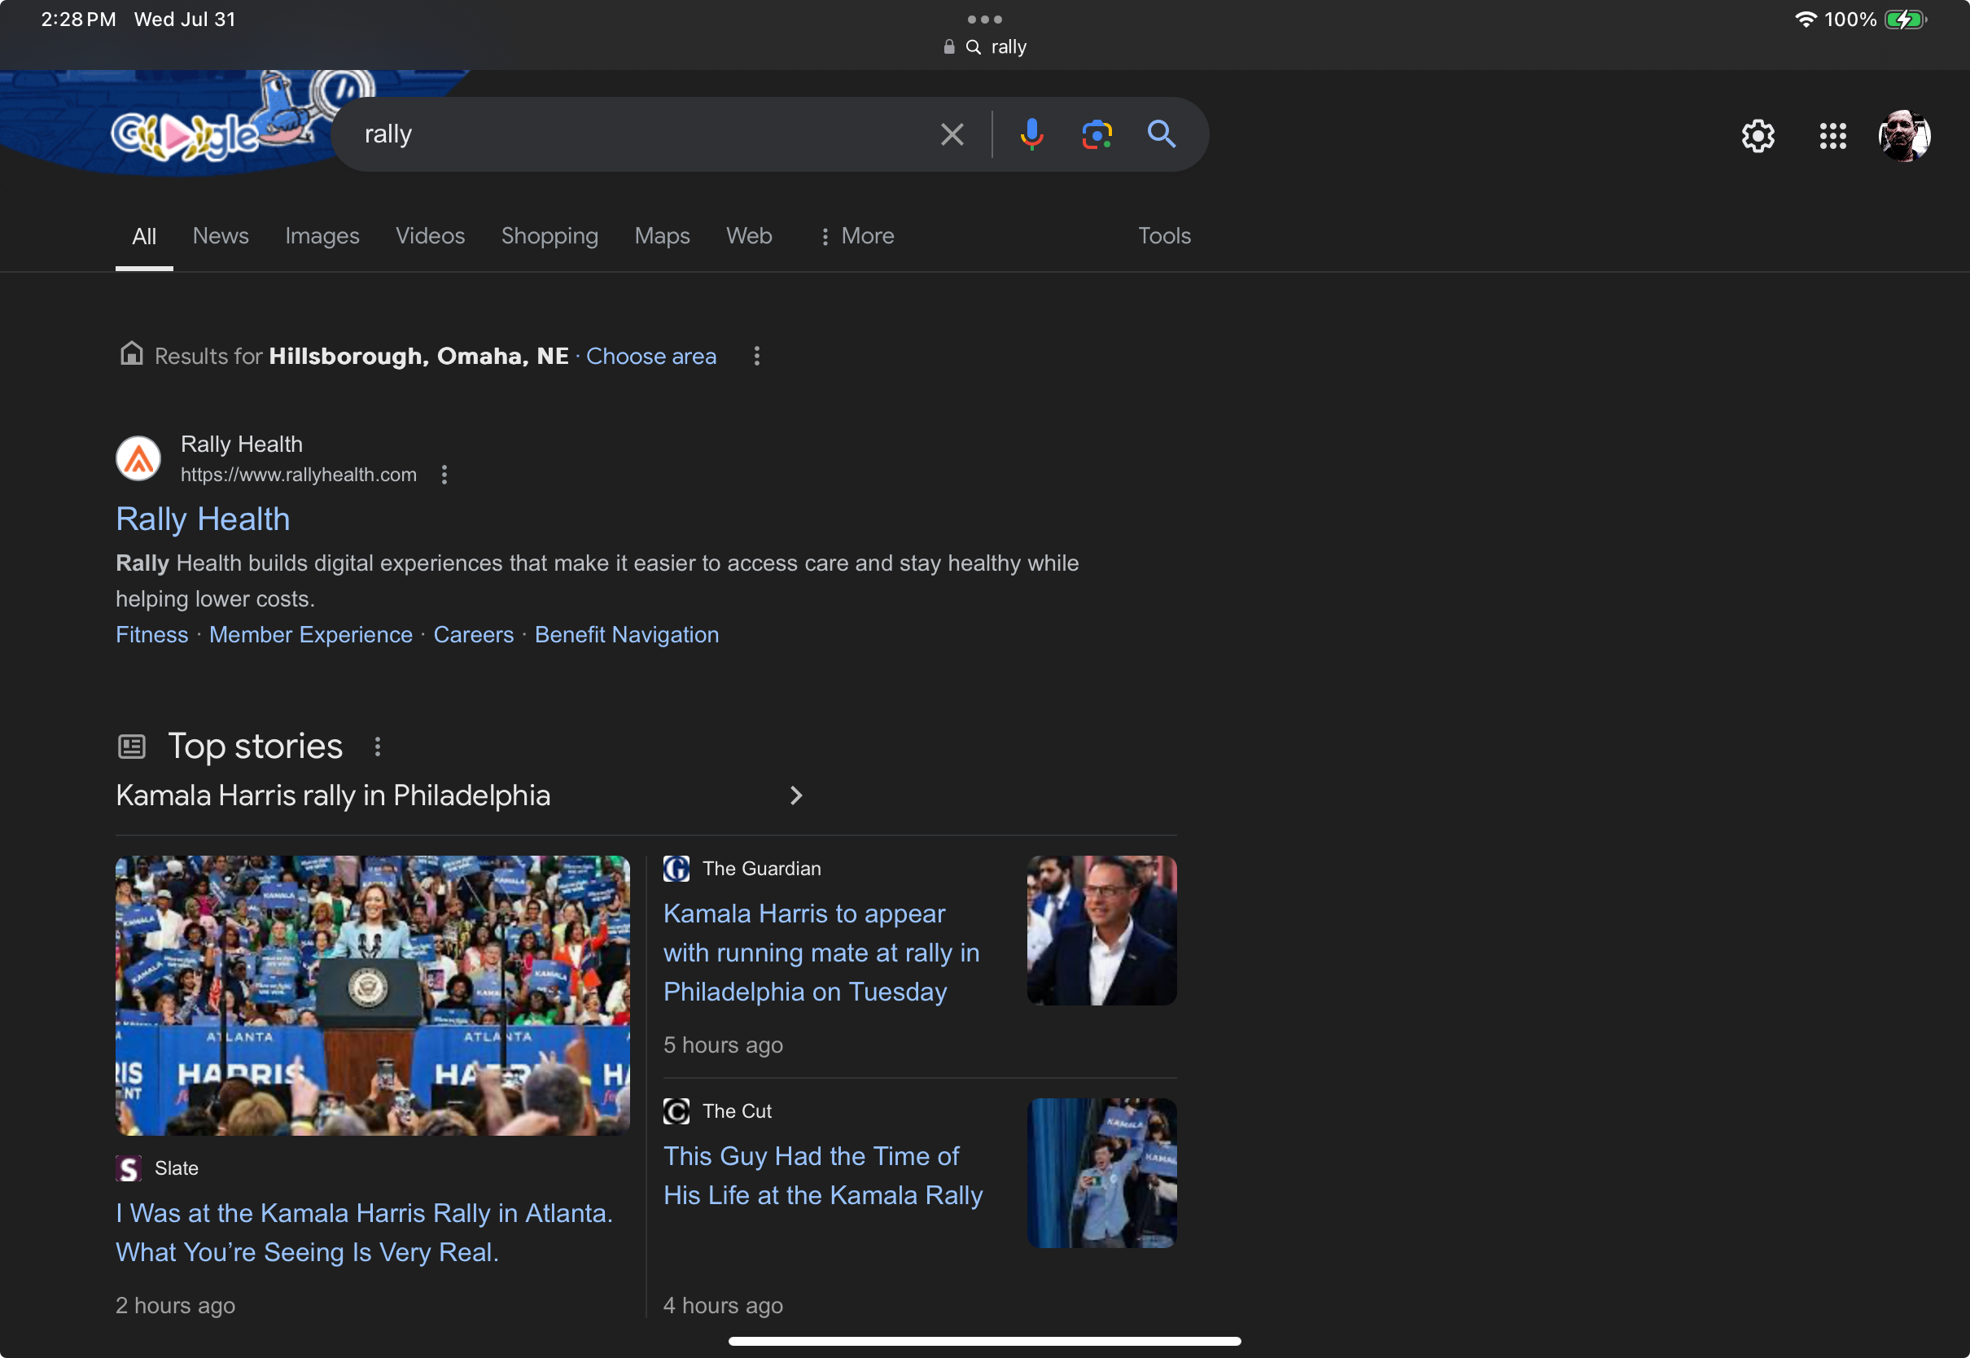The image size is (1970, 1358).
Task: Open the Benefit Navigation sitelink
Action: [x=626, y=635]
